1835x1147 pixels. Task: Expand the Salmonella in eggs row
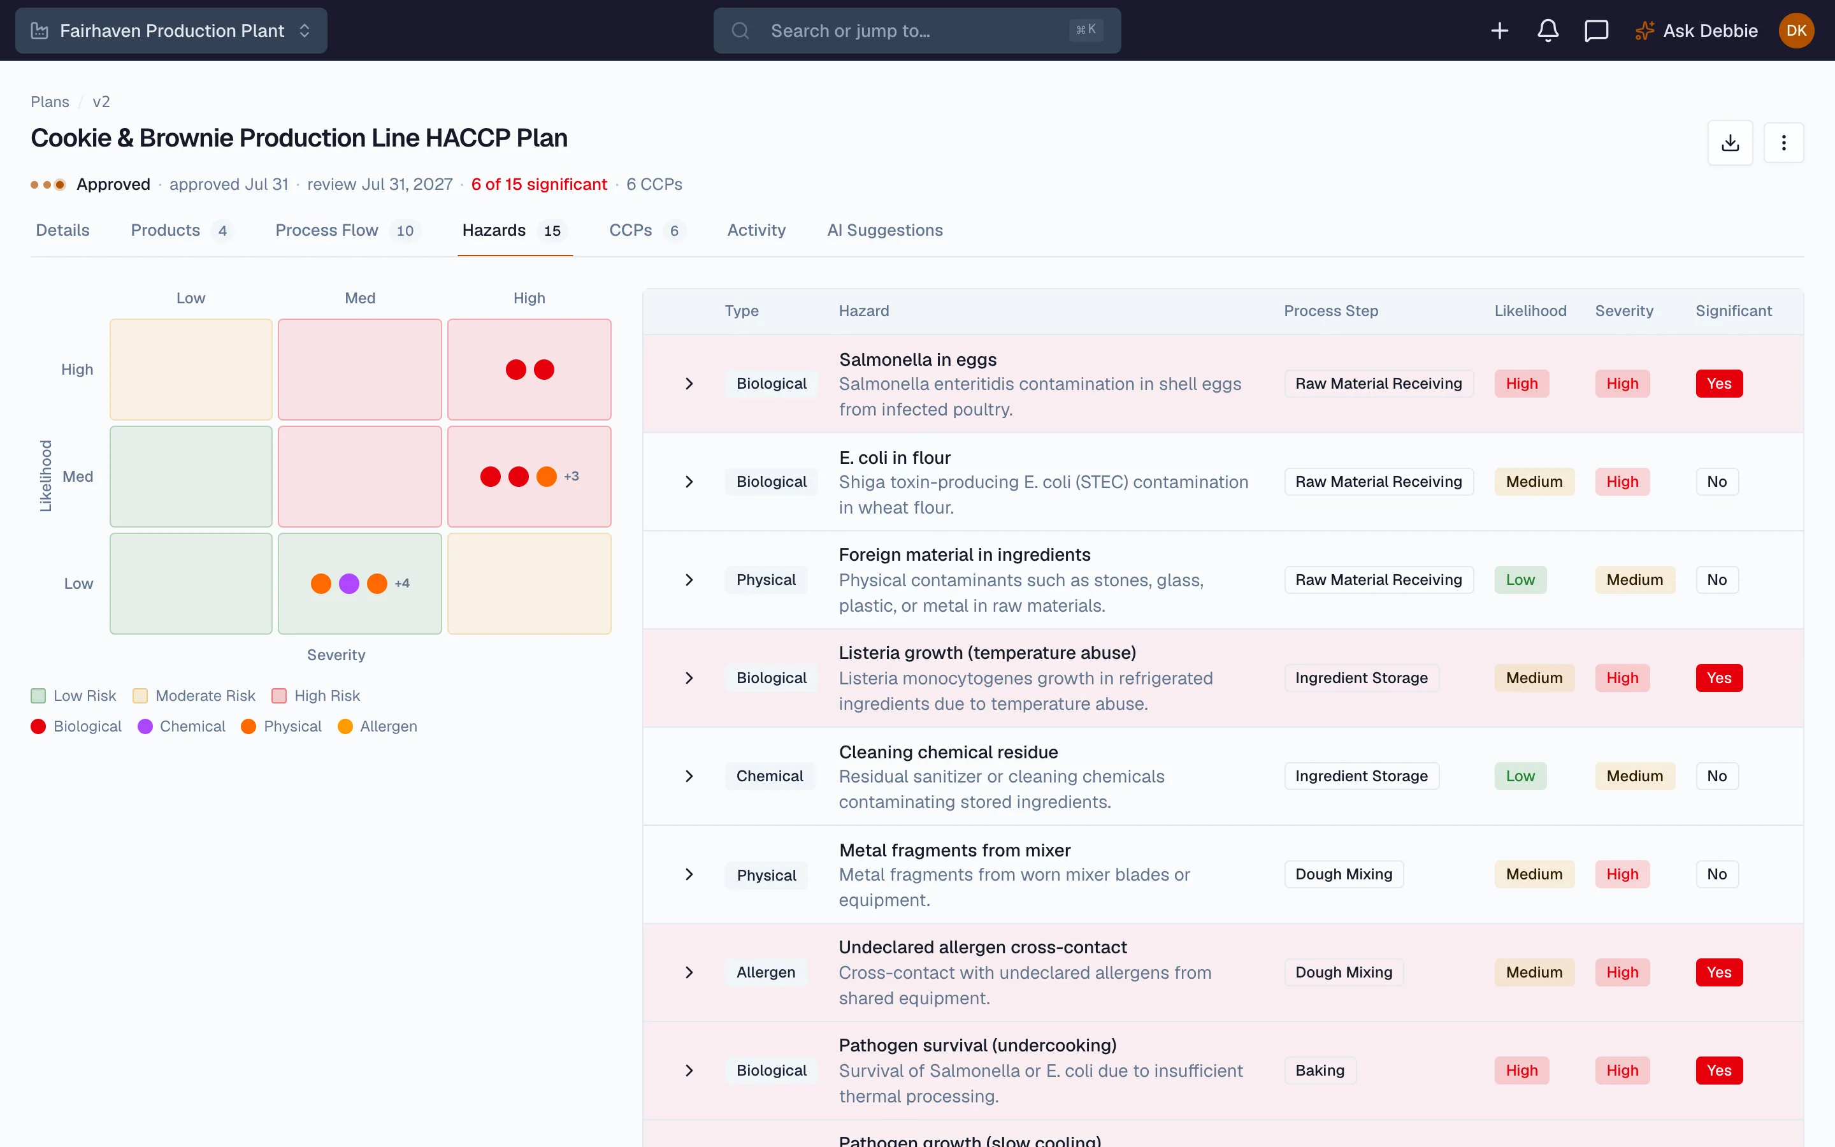[689, 384]
